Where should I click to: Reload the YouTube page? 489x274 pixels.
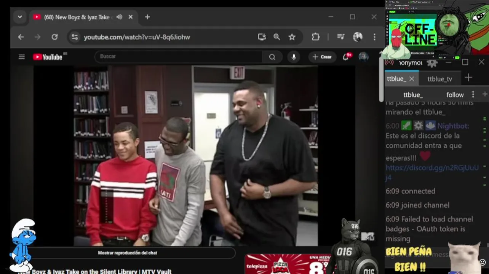coord(54,37)
